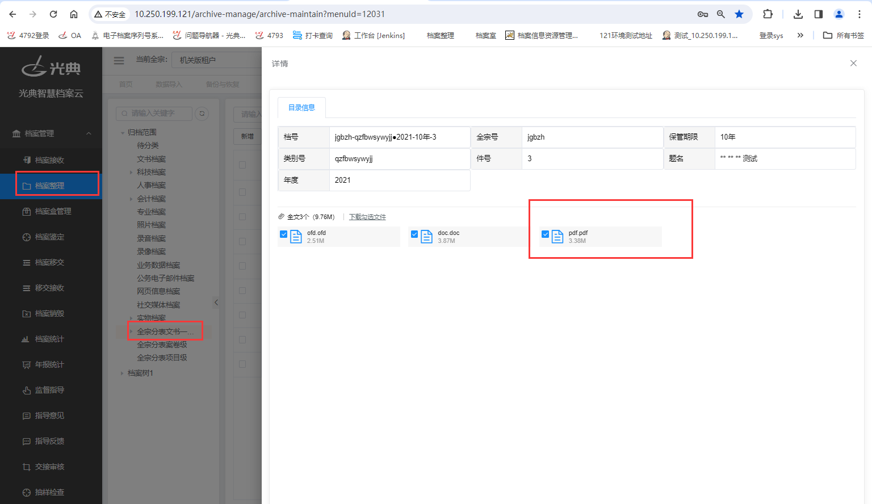Open the Chrome profile avatar
The image size is (872, 504).
pos(839,14)
